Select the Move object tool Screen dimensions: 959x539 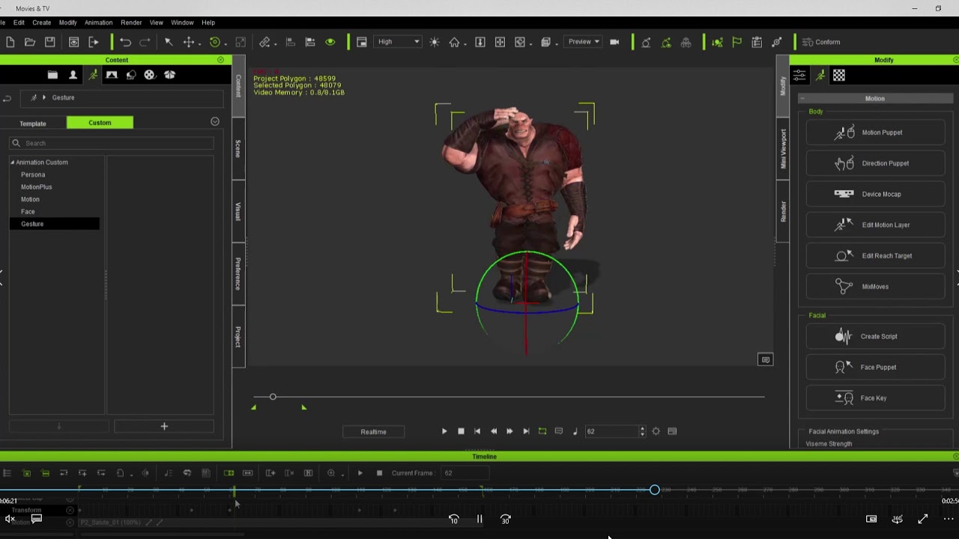pyautogui.click(x=189, y=42)
